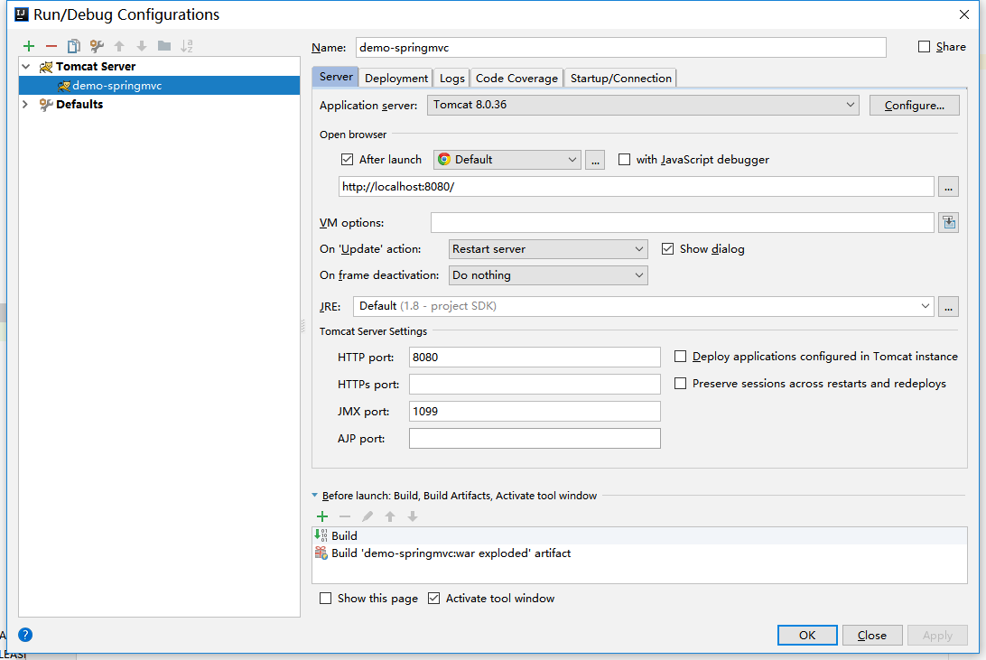986x660 pixels.
Task: Collapse the Tomcat Server tree node
Action: (x=26, y=67)
